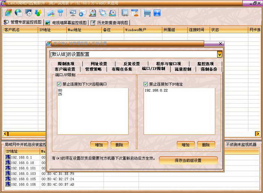Click the network icon beside 192.168.0.106
The width and height of the screenshot is (263, 193).
(x=8, y=184)
